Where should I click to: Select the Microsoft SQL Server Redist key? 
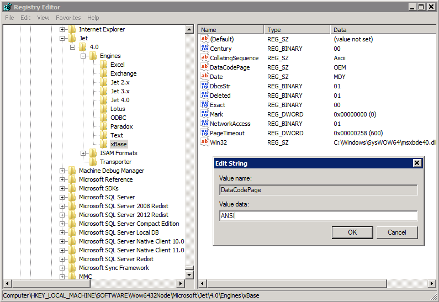[x=116, y=259]
